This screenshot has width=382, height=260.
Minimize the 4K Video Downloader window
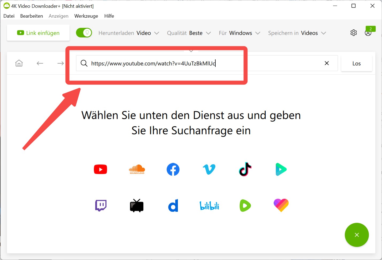pyautogui.click(x=335, y=6)
